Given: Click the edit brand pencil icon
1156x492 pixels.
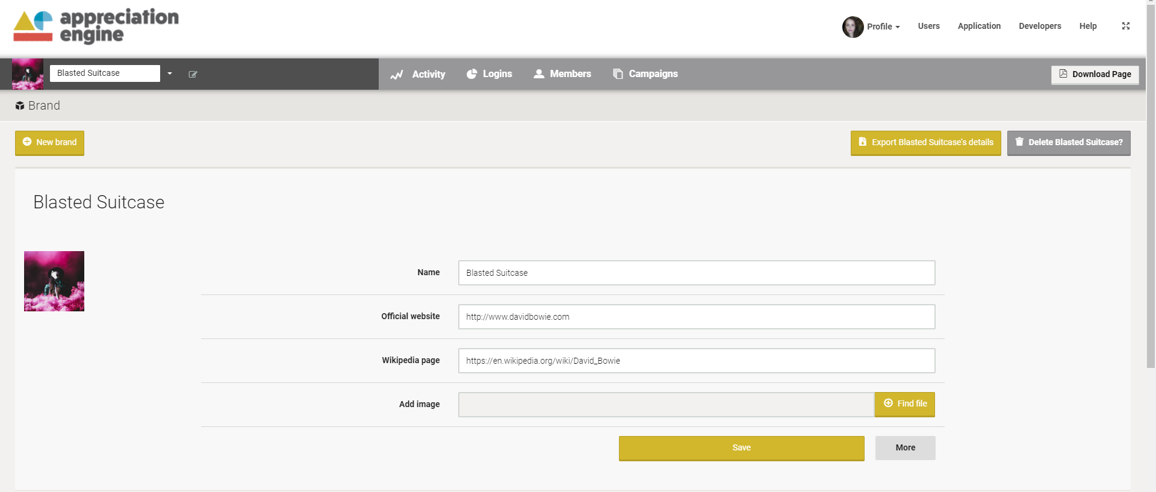Looking at the screenshot, I should [193, 74].
